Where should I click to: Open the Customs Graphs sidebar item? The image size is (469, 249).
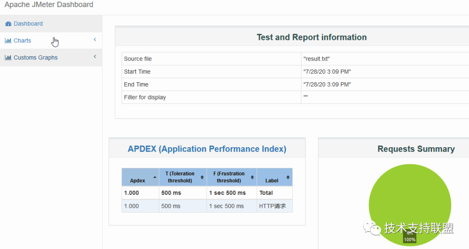point(51,58)
